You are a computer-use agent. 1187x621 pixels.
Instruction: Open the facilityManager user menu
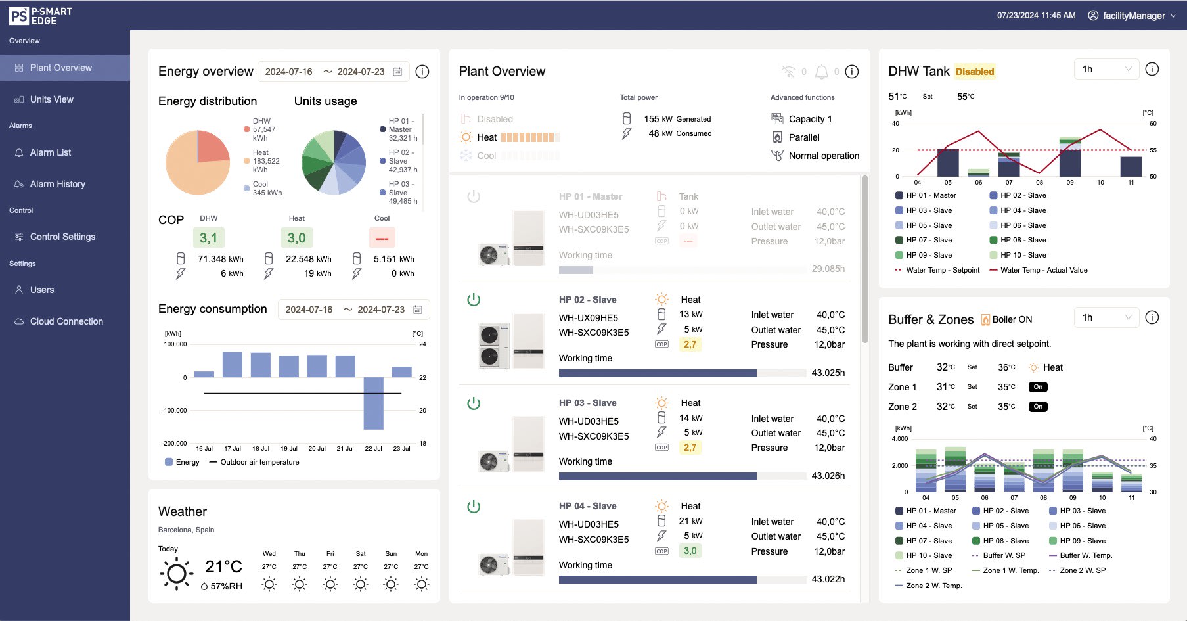1132,15
